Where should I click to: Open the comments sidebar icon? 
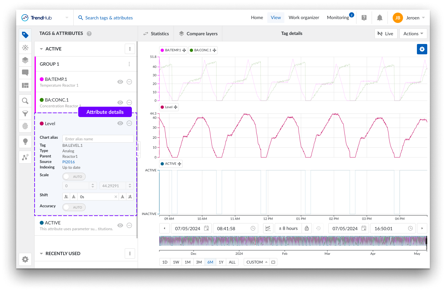point(25,72)
